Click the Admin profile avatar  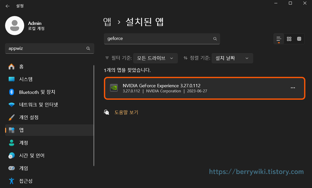tap(15, 25)
